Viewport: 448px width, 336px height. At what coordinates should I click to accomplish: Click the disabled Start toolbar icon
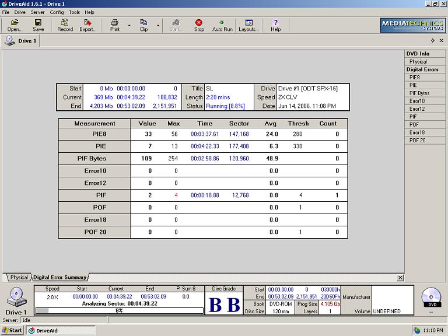174,25
